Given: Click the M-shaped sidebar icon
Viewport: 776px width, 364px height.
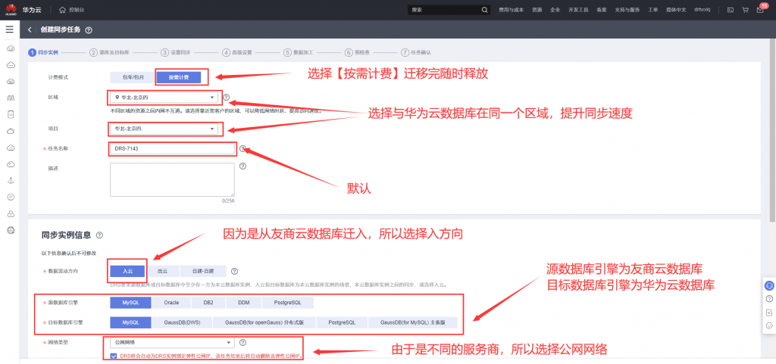Looking at the screenshot, I should click(x=11, y=98).
